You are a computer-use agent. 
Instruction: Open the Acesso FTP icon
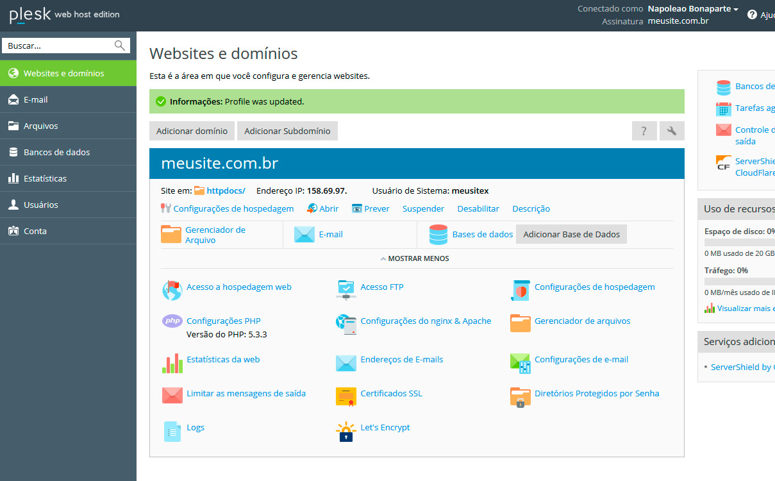(346, 290)
